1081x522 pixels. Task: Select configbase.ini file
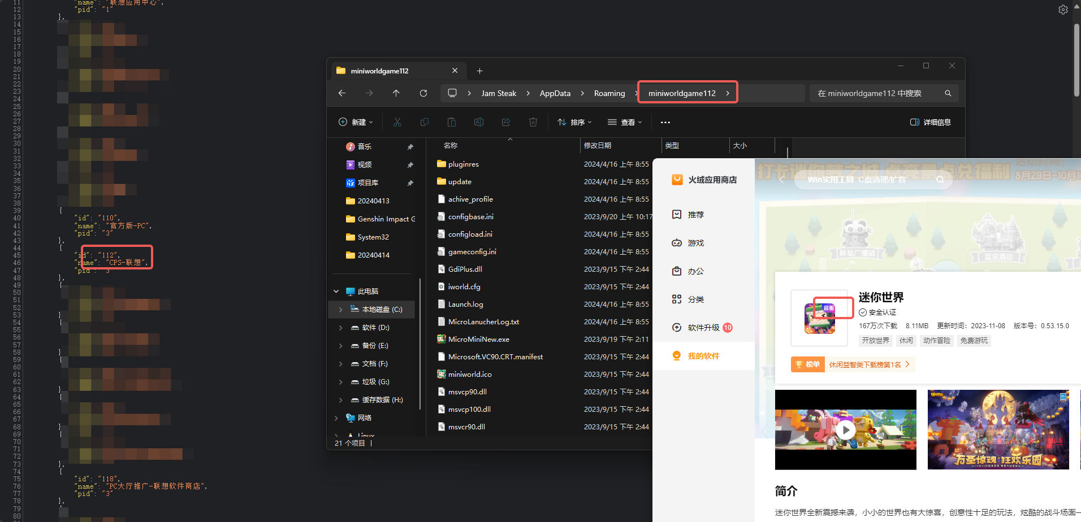pyautogui.click(x=465, y=216)
